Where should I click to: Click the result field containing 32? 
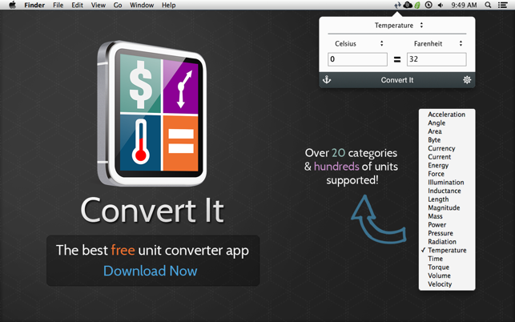[437, 59]
